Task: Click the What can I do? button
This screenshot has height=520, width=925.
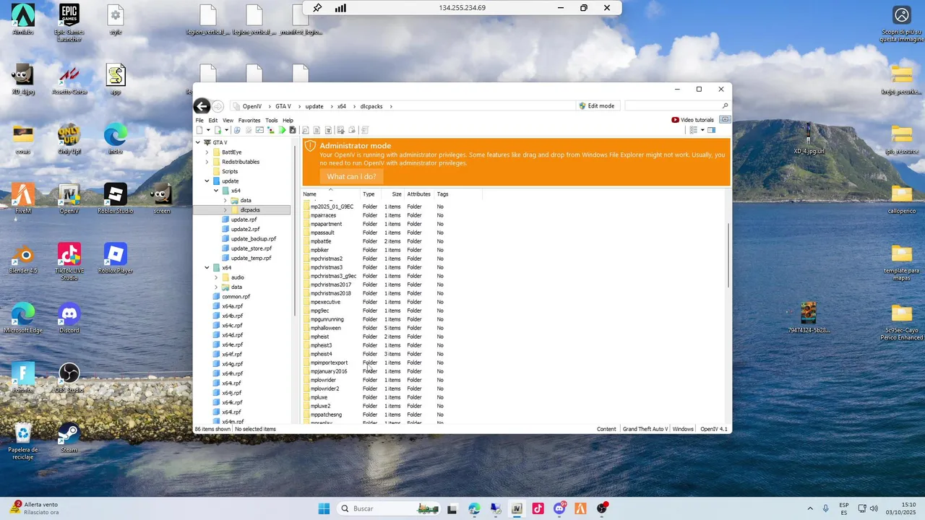Action: pyautogui.click(x=351, y=177)
